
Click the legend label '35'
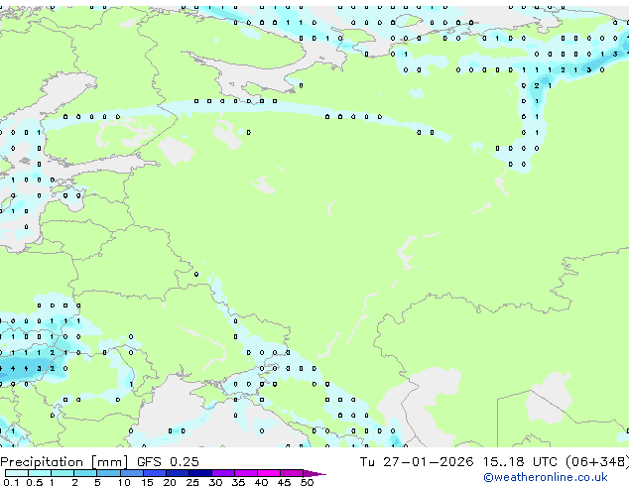click(238, 482)
